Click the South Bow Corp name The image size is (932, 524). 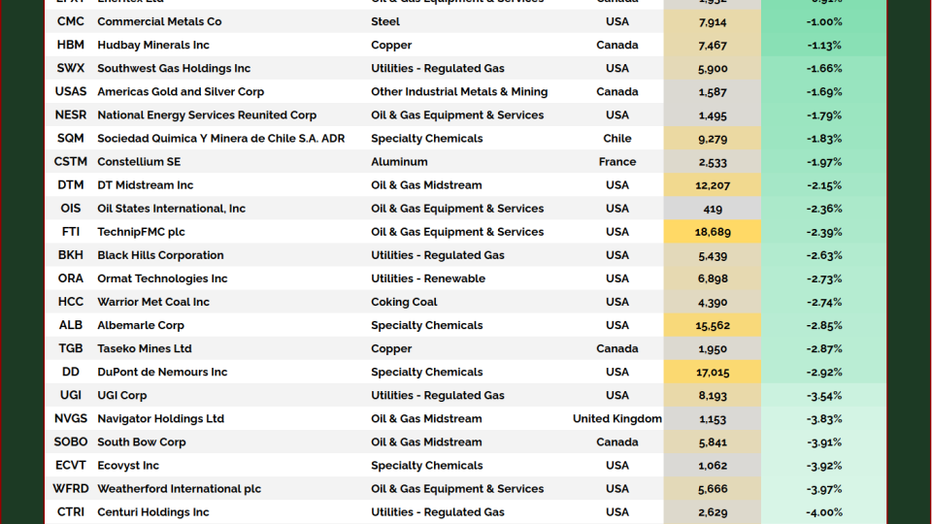coord(141,442)
